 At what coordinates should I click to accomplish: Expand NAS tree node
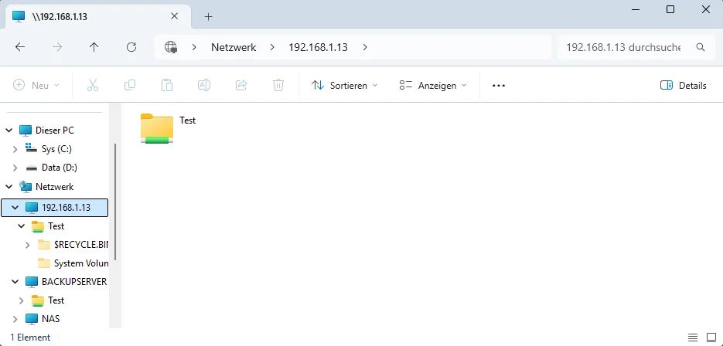[15, 318]
